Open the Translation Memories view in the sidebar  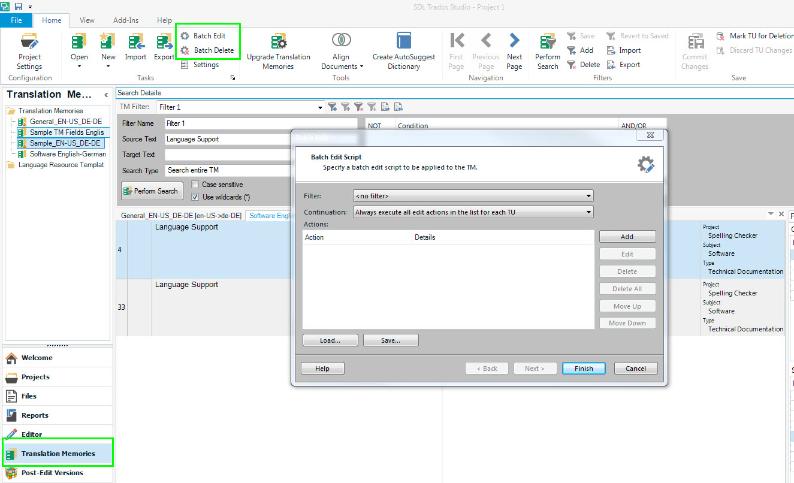point(58,454)
